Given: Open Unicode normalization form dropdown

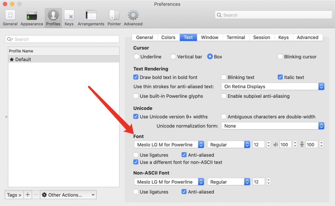Looking at the screenshot, I should click(x=273, y=126).
